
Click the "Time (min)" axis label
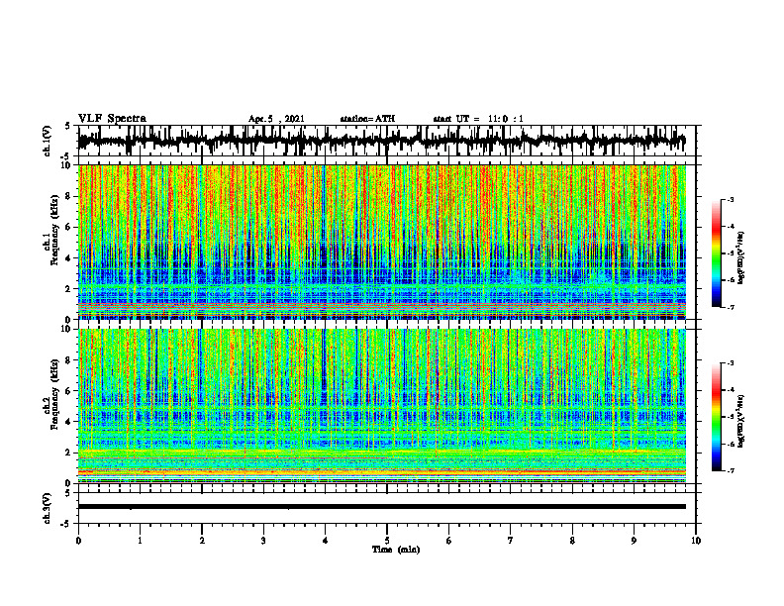point(396,550)
